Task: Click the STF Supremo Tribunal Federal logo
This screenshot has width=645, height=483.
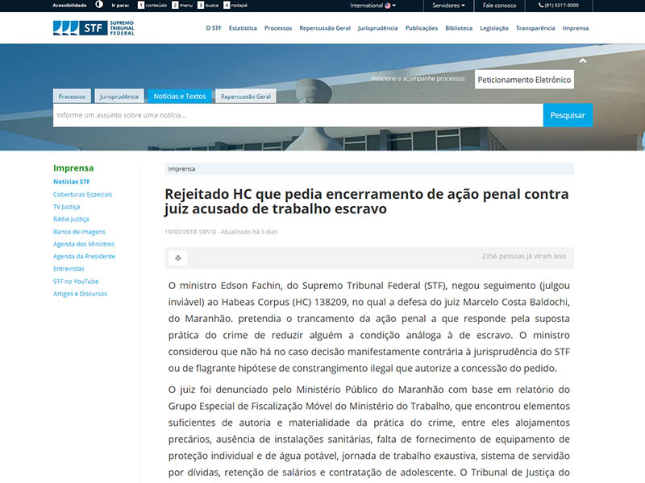Action: [94, 28]
